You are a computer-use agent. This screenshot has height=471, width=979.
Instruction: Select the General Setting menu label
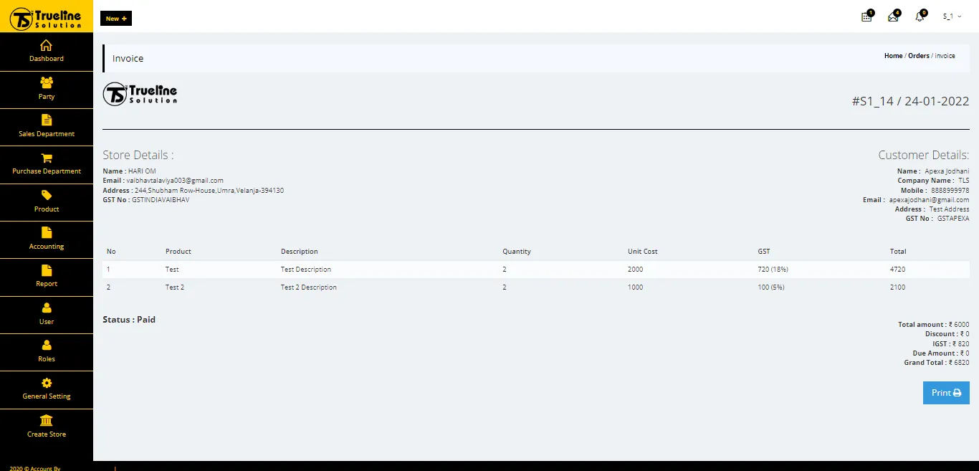(47, 396)
